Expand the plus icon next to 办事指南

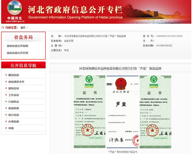(x=6, y=122)
